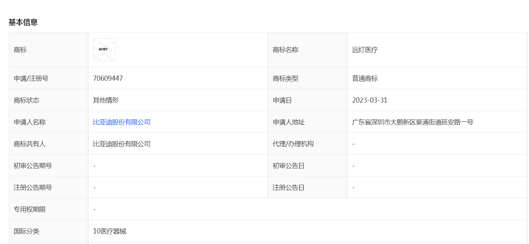
Task: Select the 申请日 field label
Action: (282, 100)
